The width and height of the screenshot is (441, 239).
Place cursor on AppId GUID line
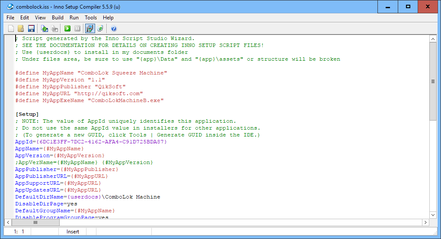coord(91,142)
